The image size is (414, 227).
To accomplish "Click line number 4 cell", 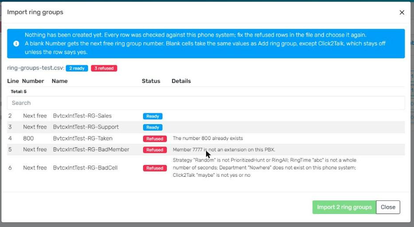I will pyautogui.click(x=10, y=138).
